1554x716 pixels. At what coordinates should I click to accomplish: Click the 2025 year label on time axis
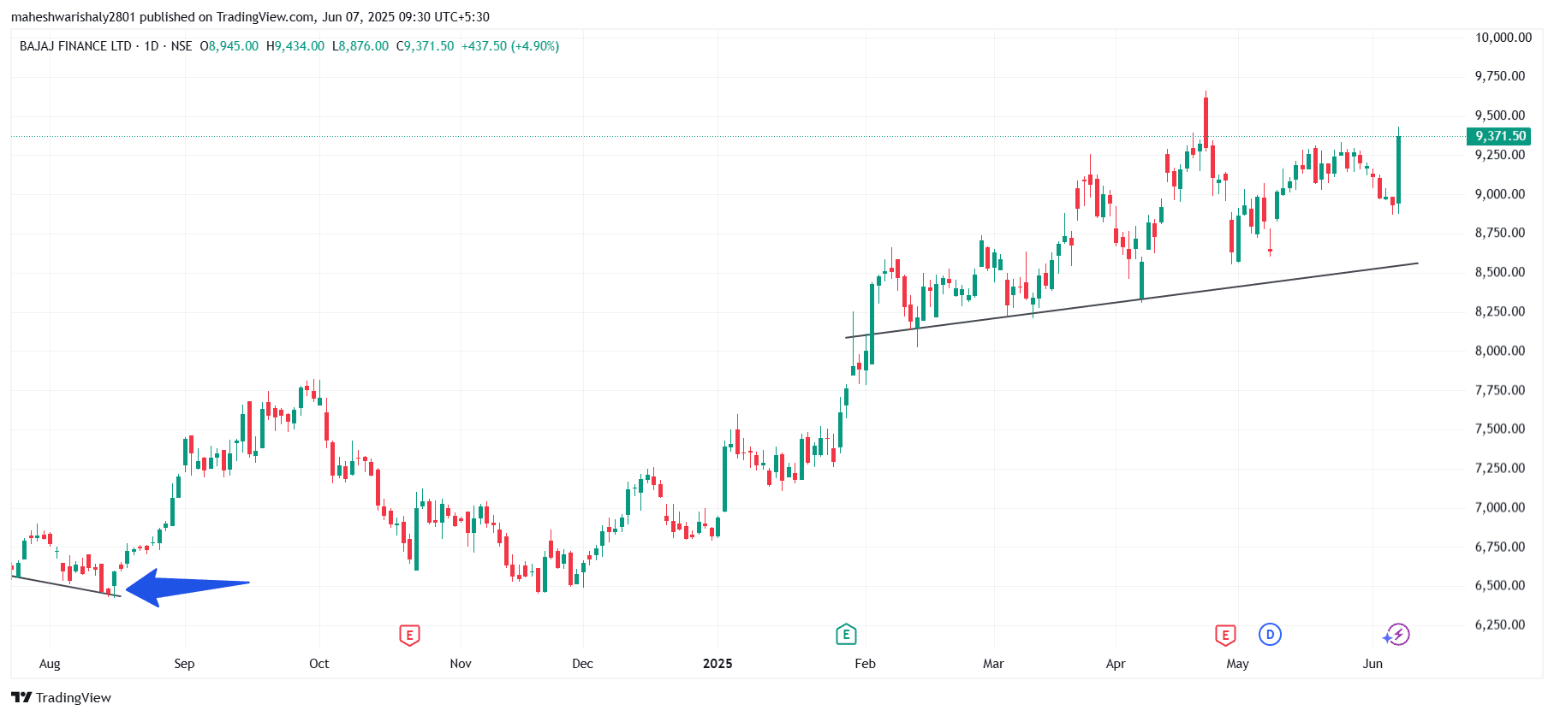717,664
